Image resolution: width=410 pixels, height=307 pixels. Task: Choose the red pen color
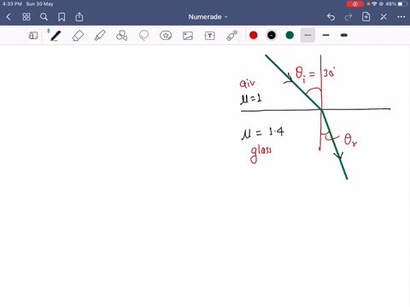(x=254, y=35)
